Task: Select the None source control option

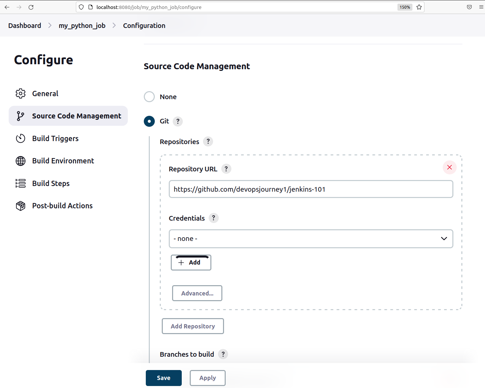Action: [x=149, y=97]
